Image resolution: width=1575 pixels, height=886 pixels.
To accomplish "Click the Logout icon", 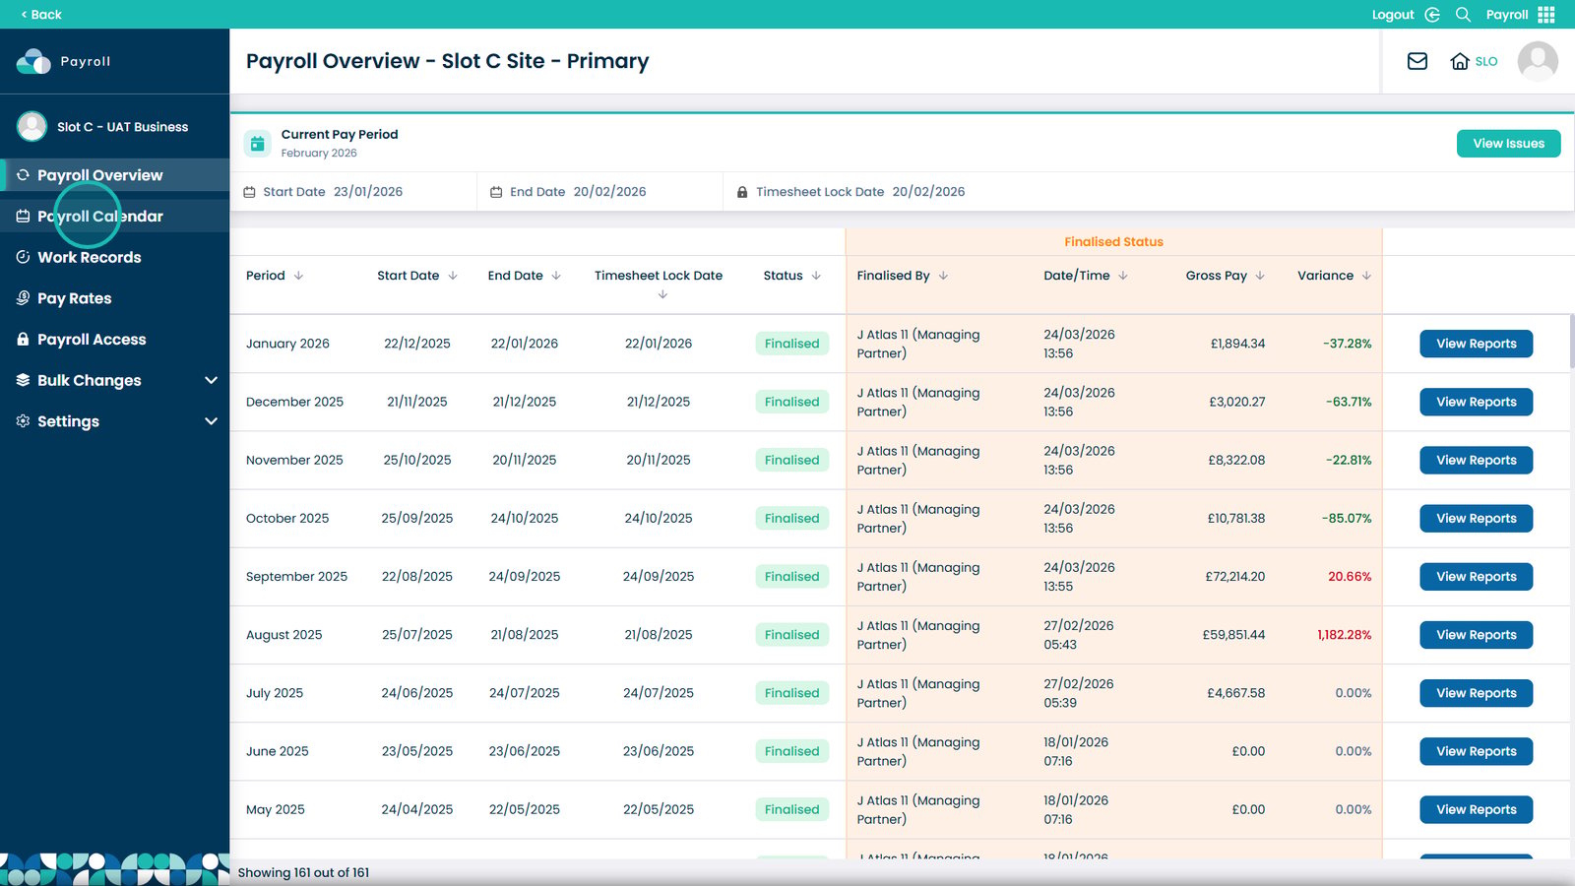I will click(1432, 14).
